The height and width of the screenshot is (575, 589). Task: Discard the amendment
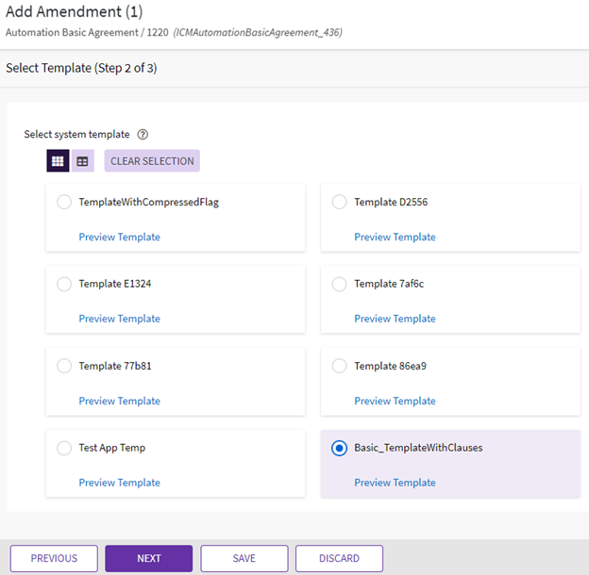click(339, 558)
